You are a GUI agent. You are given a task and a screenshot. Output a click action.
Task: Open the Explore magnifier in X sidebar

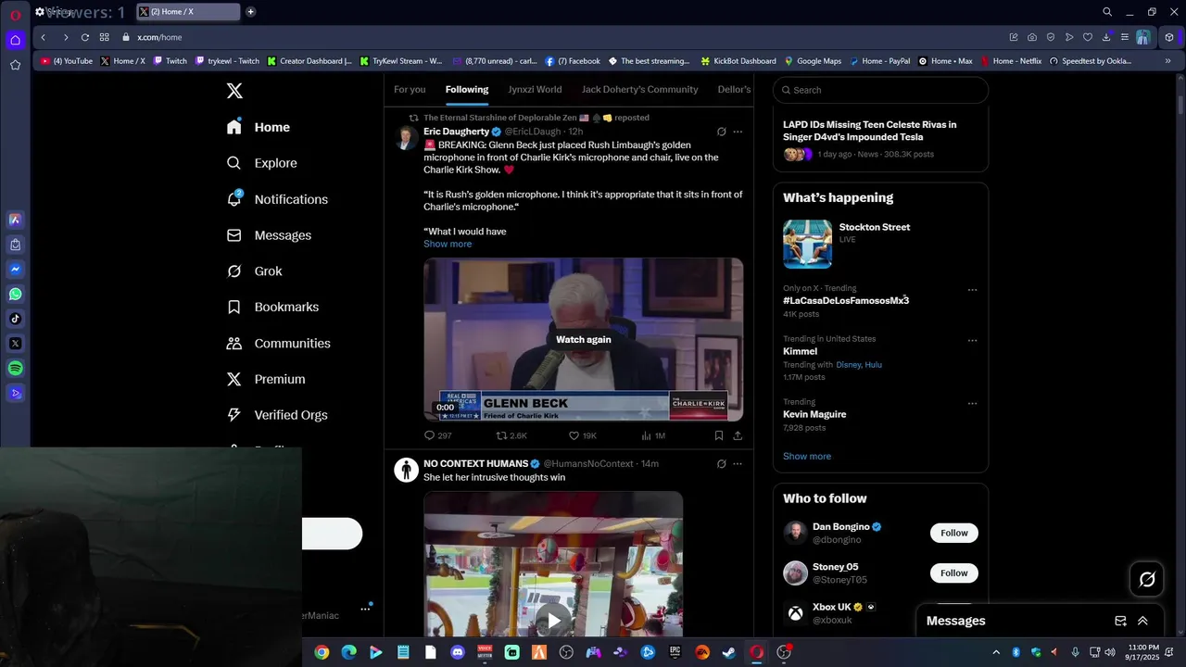pyautogui.click(x=234, y=163)
